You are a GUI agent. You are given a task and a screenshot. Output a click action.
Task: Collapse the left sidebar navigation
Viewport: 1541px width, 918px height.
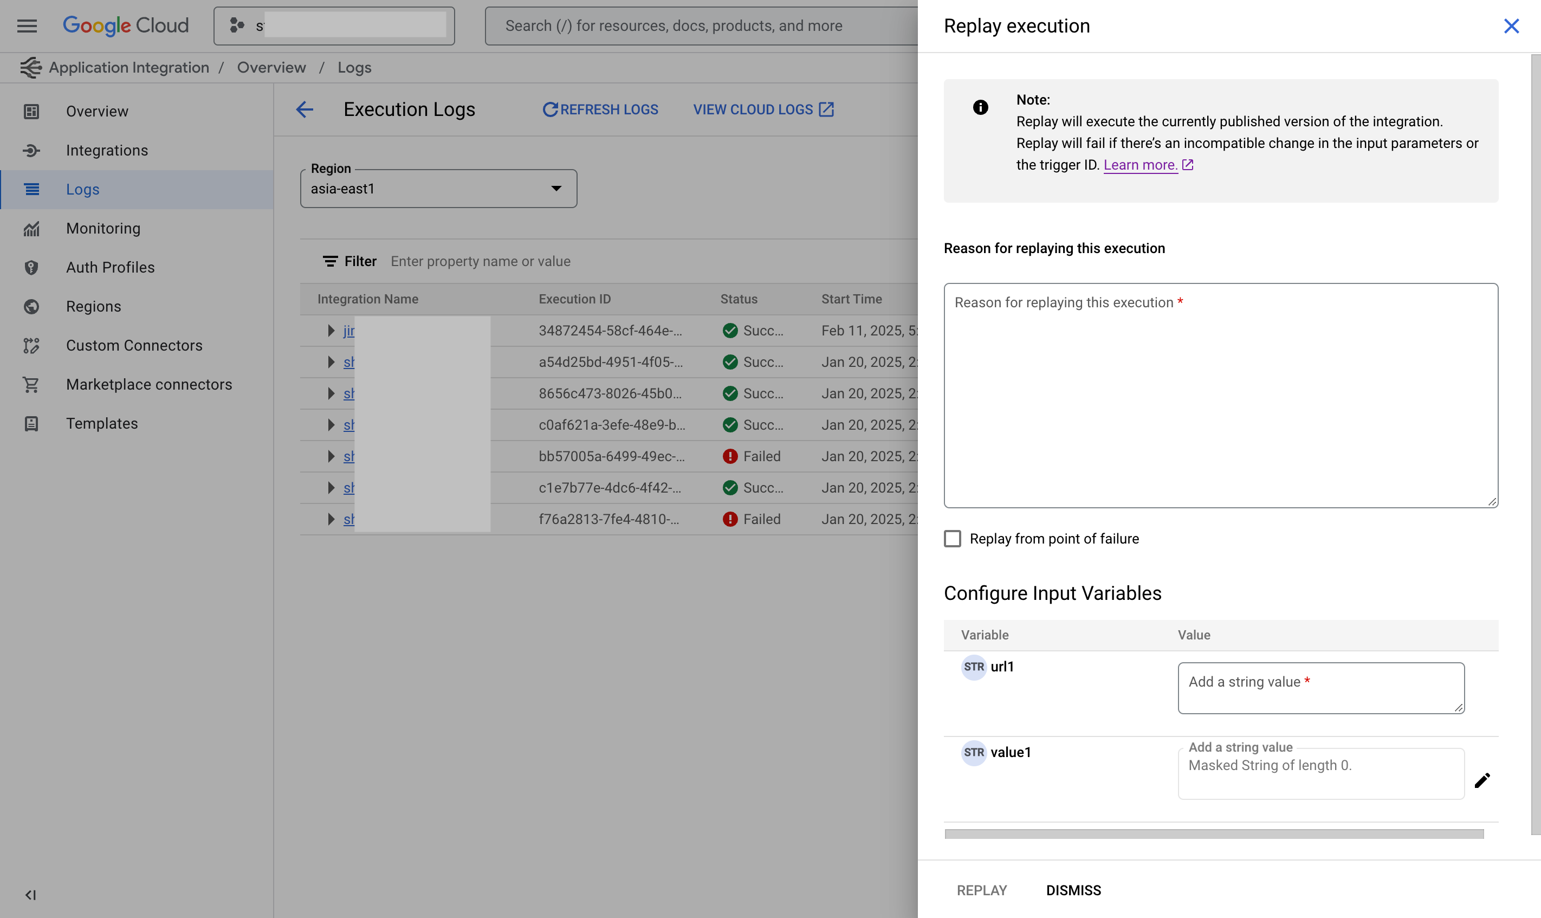[x=30, y=895]
